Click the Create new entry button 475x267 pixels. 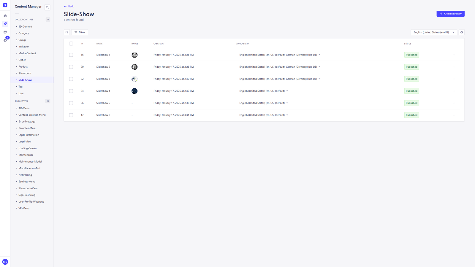point(450,13)
